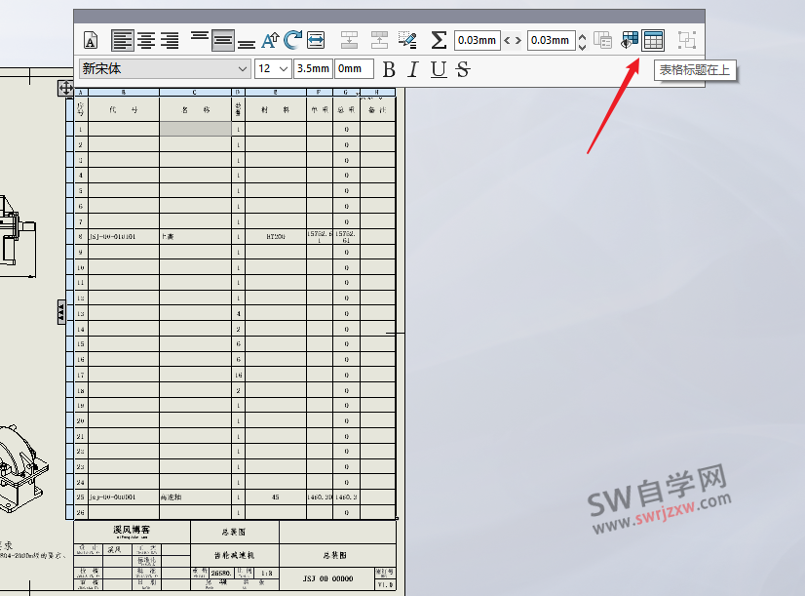Image resolution: width=805 pixels, height=596 pixels.
Task: Enable italic formatting
Action: [411, 68]
